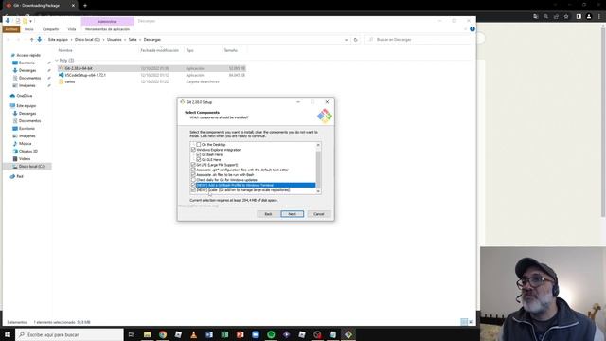This screenshot has width=606, height=341.
Task: Toggle Associate .git* configuration files checkbox
Action: click(x=193, y=170)
